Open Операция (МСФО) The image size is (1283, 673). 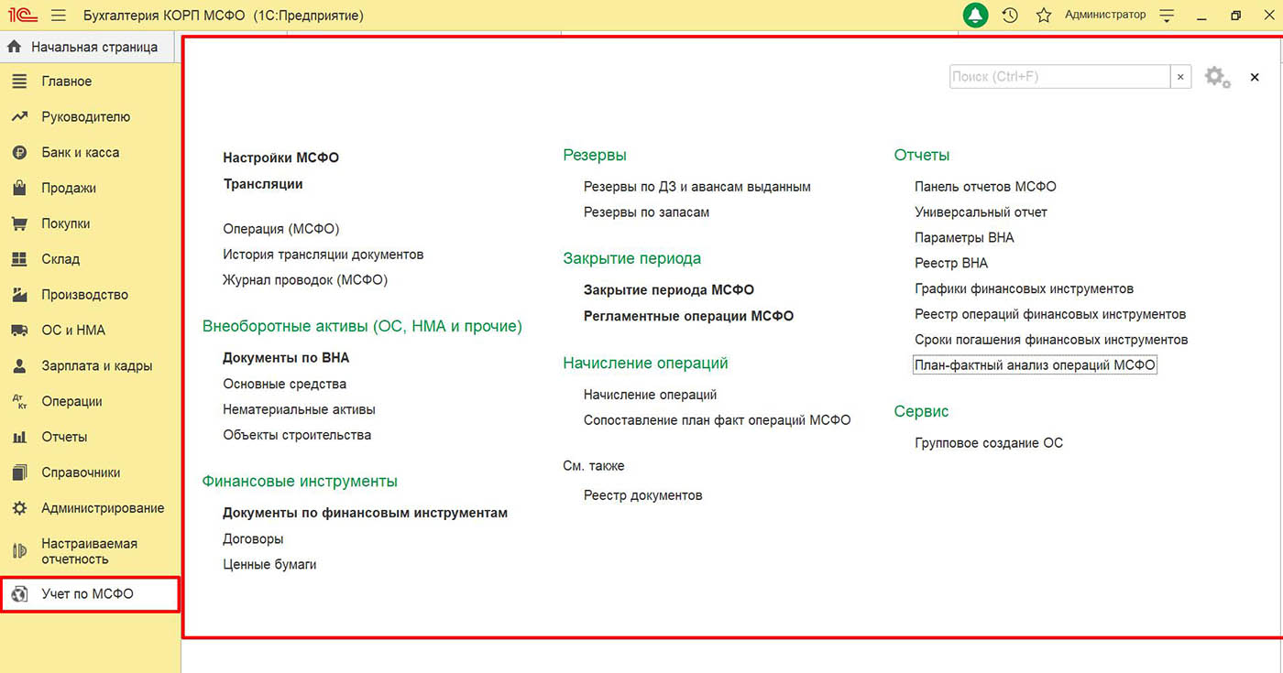(281, 229)
